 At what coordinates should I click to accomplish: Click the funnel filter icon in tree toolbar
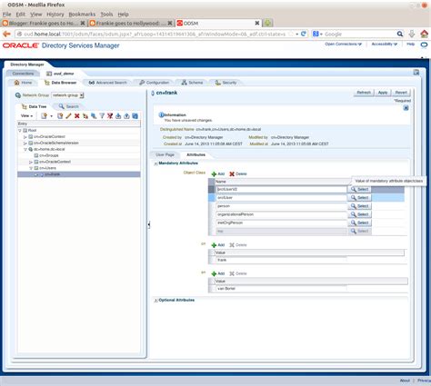pyautogui.click(x=102, y=116)
